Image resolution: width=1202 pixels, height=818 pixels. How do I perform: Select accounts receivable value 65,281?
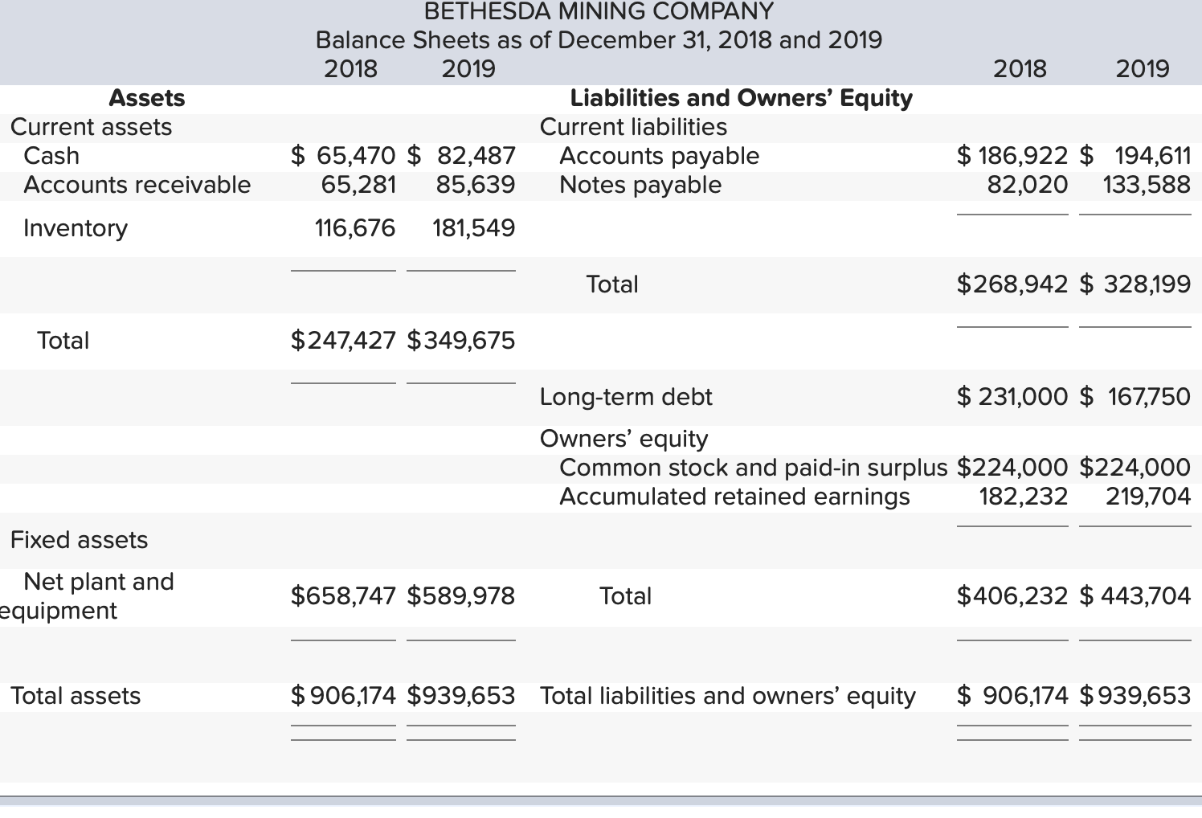(x=358, y=185)
